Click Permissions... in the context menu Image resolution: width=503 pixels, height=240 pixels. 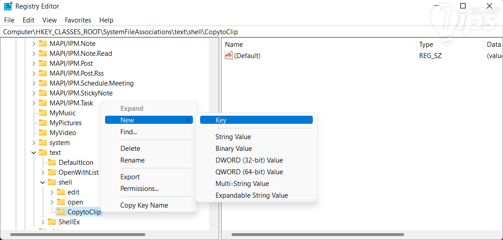(x=139, y=189)
